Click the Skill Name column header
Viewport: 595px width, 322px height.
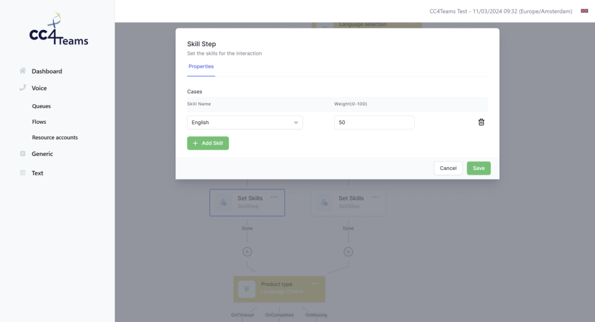[199, 104]
